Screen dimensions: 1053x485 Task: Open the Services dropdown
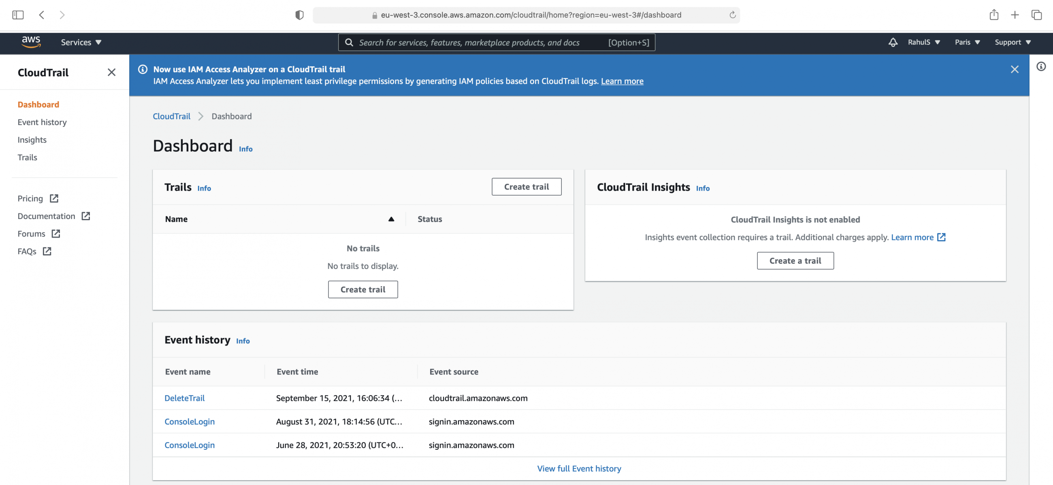(81, 42)
